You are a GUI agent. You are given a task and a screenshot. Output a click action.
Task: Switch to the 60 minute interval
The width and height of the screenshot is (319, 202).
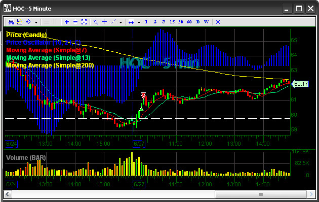click(189, 22)
